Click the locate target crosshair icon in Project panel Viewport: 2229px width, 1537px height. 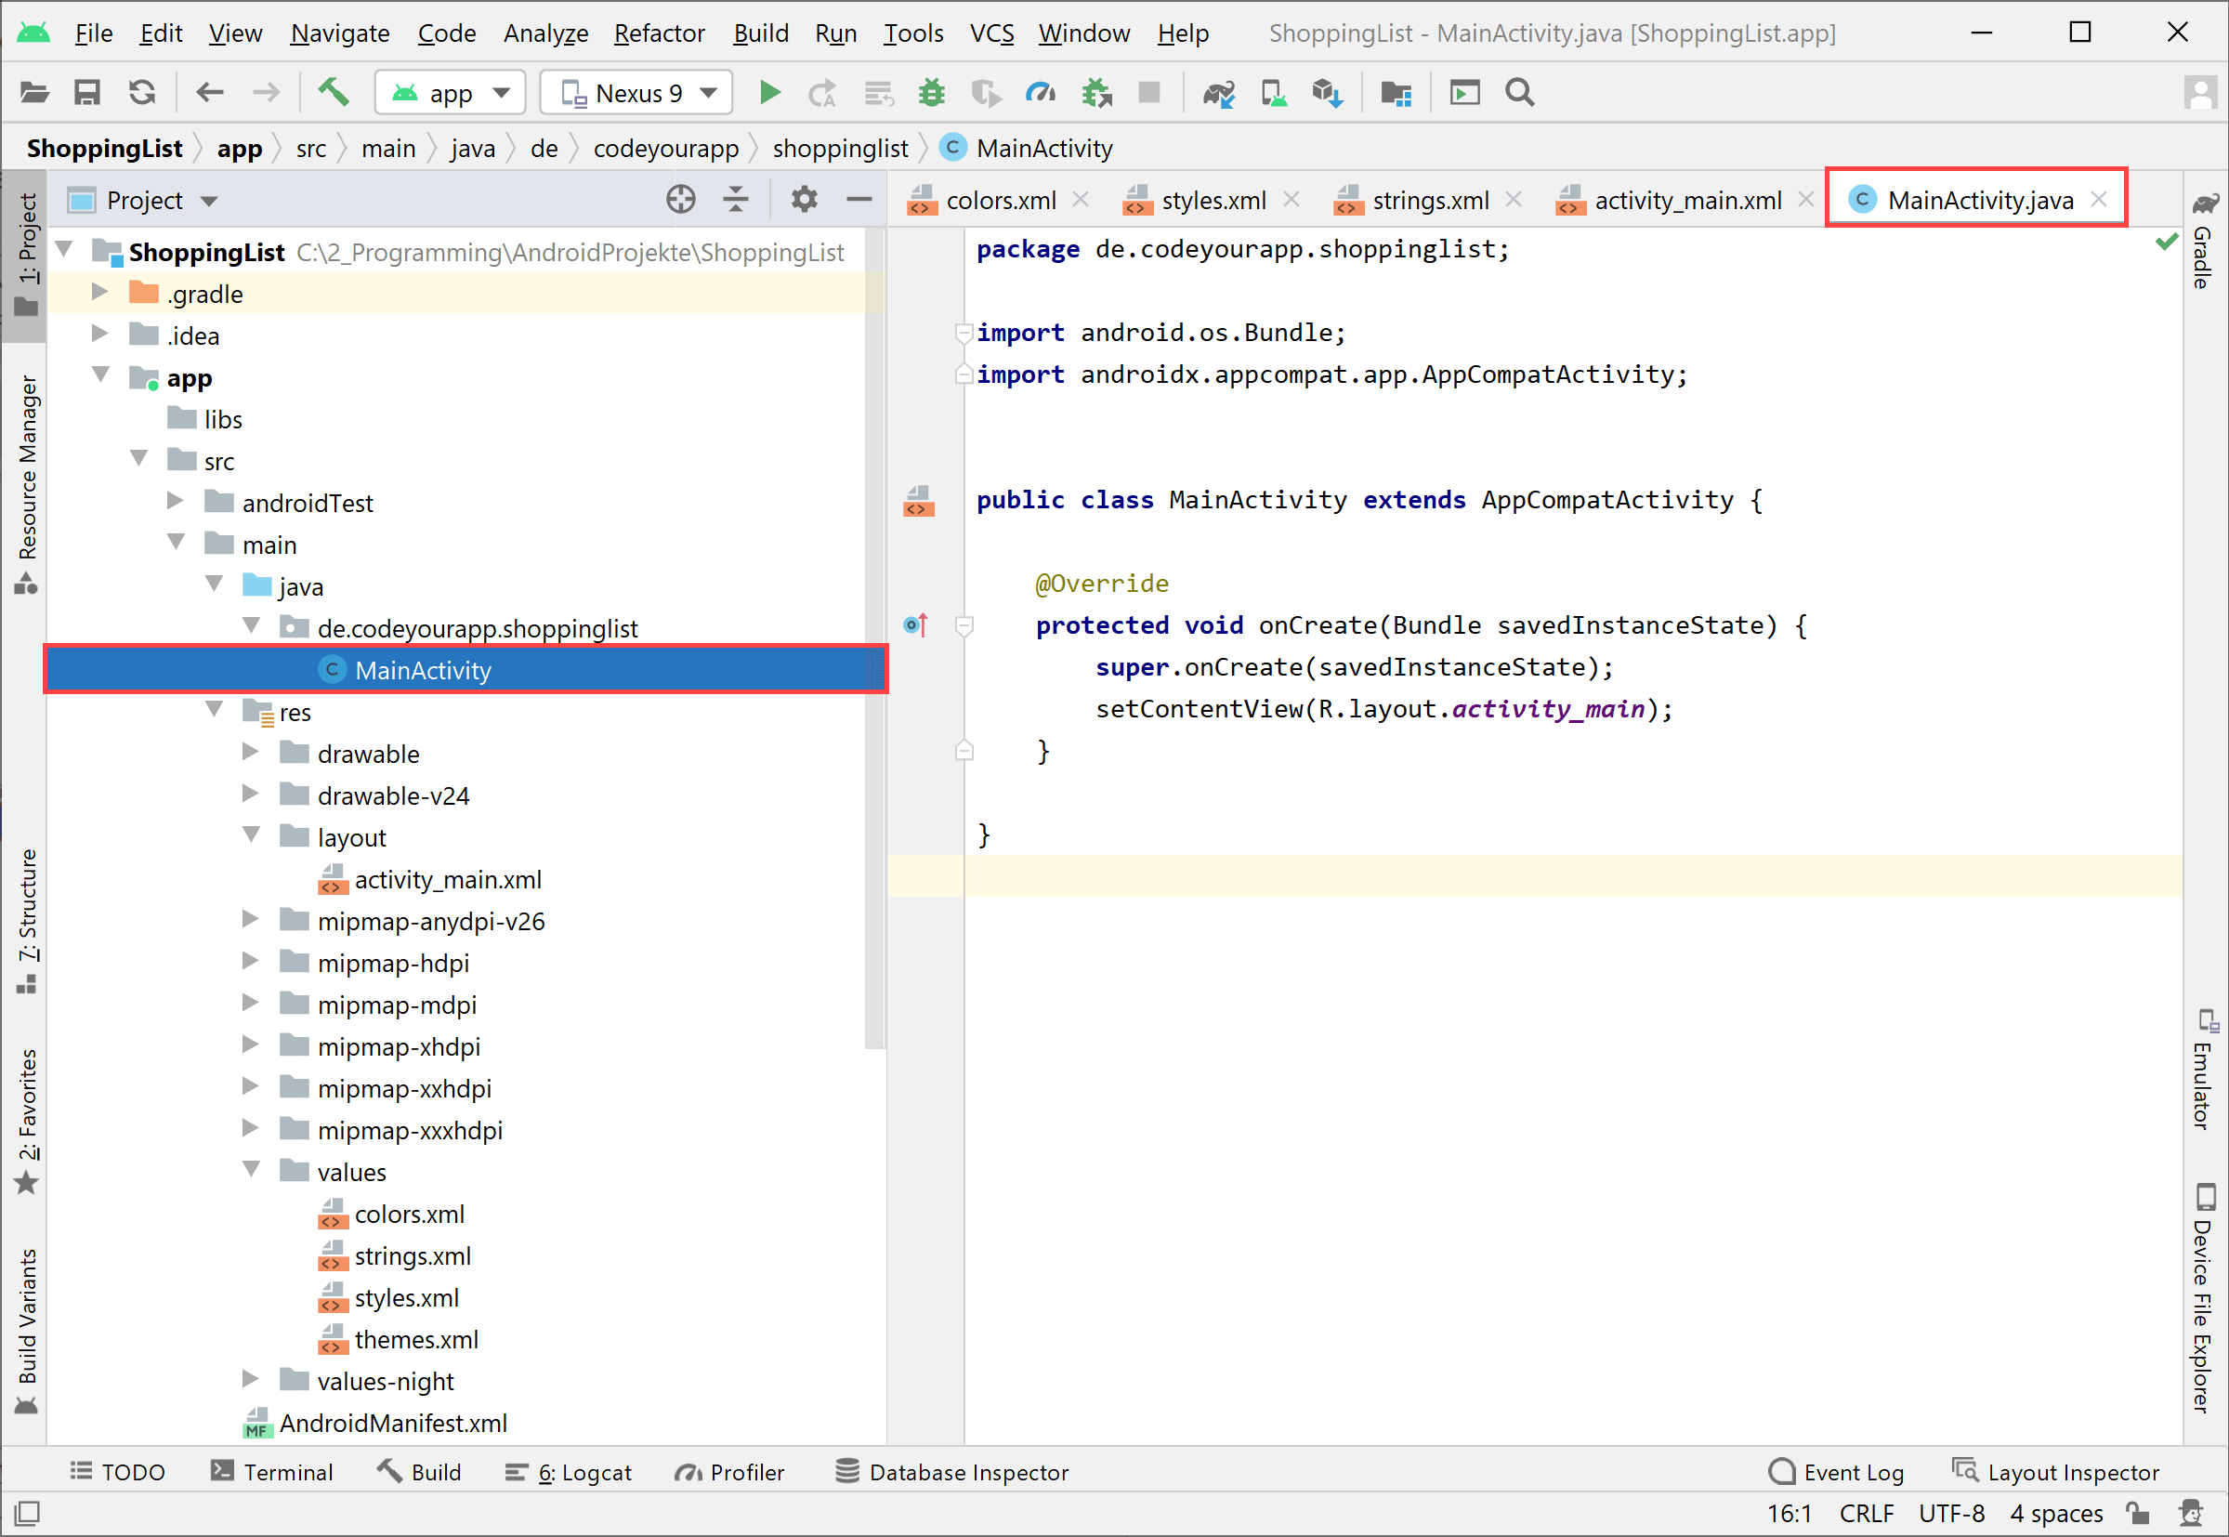click(681, 200)
